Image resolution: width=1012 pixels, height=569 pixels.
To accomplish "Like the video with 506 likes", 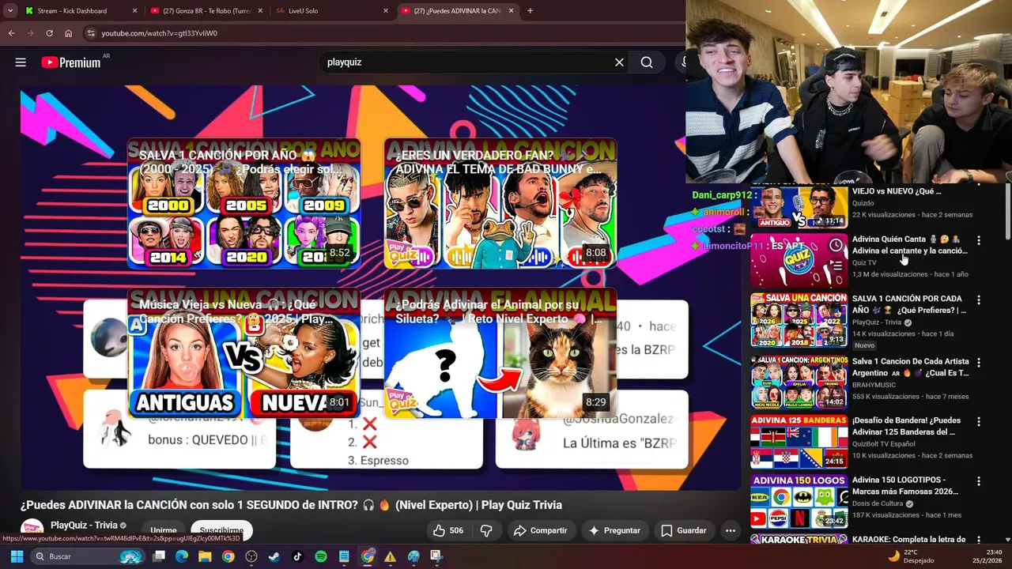I will (447, 530).
